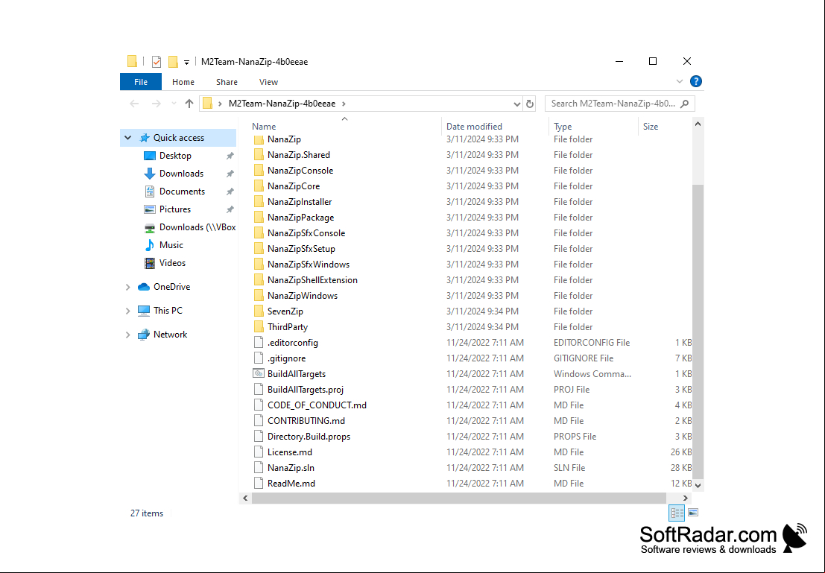Refresh the current folder view

tap(530, 104)
